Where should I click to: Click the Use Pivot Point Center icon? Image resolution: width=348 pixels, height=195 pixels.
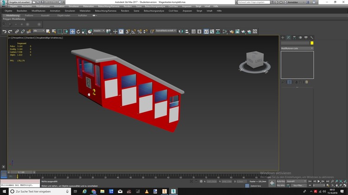click(x=108, y=31)
